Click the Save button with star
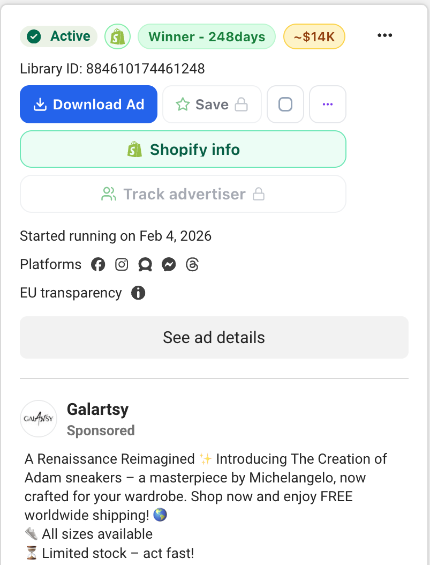Image resolution: width=430 pixels, height=565 pixels. click(212, 104)
